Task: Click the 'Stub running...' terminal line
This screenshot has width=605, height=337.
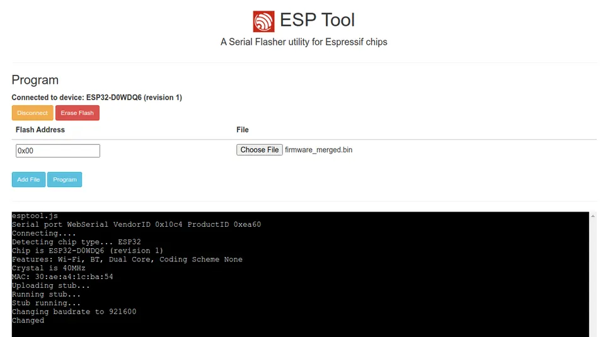Action: click(46, 303)
